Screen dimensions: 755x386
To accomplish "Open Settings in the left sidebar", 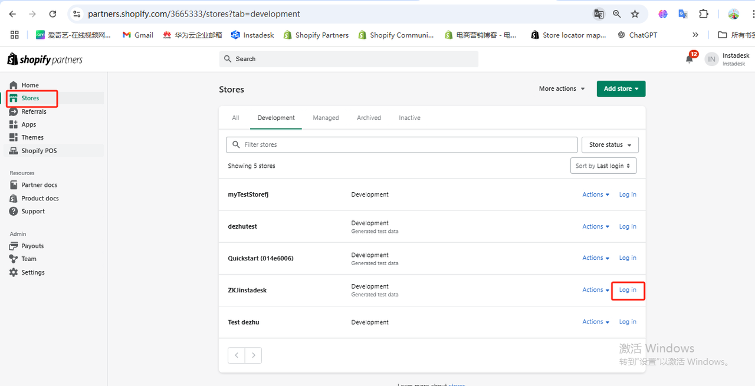I will [32, 272].
